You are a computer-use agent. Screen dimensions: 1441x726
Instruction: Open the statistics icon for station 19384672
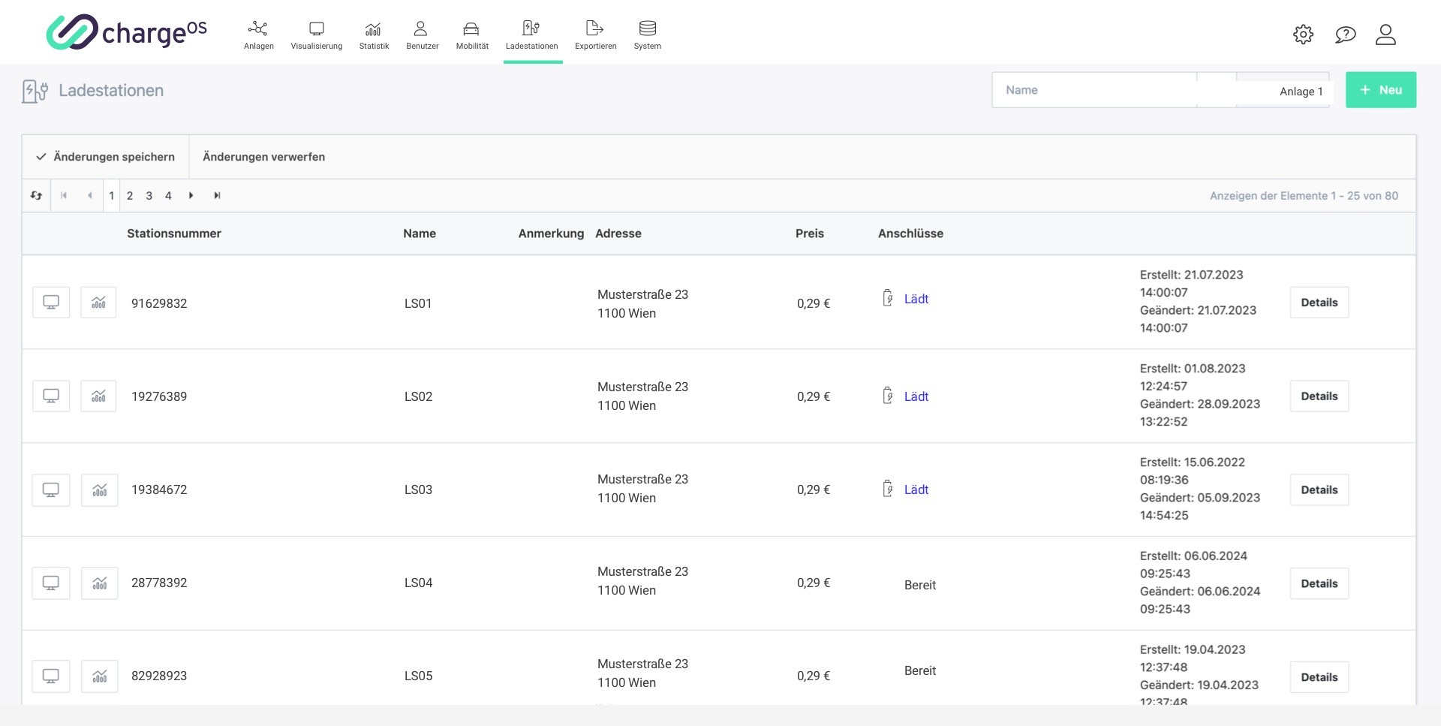point(99,490)
